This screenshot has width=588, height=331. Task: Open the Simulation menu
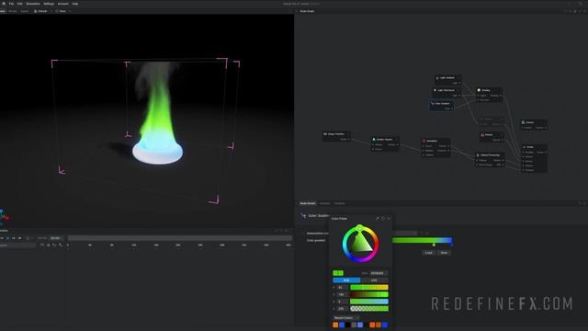pos(33,4)
